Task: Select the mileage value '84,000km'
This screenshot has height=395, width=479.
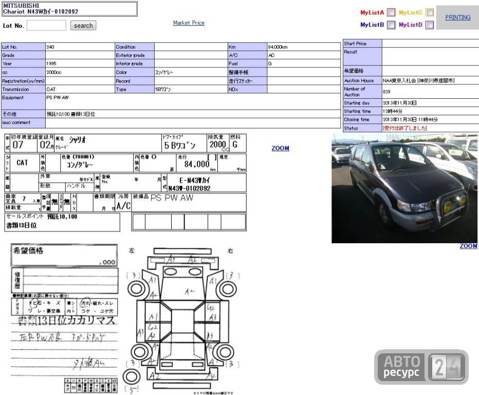Action: [x=278, y=47]
